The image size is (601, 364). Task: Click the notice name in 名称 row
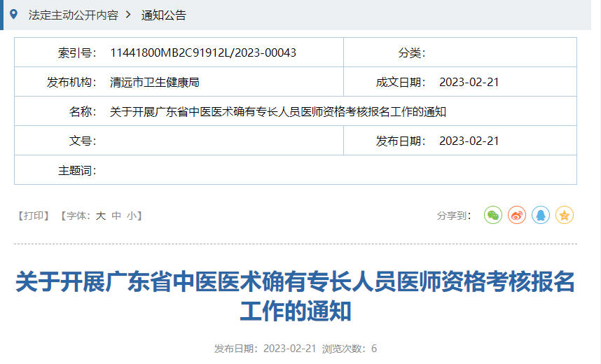278,111
